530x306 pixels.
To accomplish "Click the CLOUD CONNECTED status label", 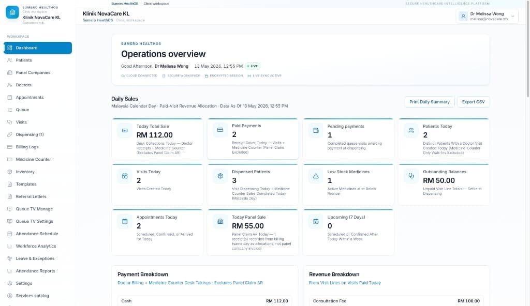I will (139, 75).
